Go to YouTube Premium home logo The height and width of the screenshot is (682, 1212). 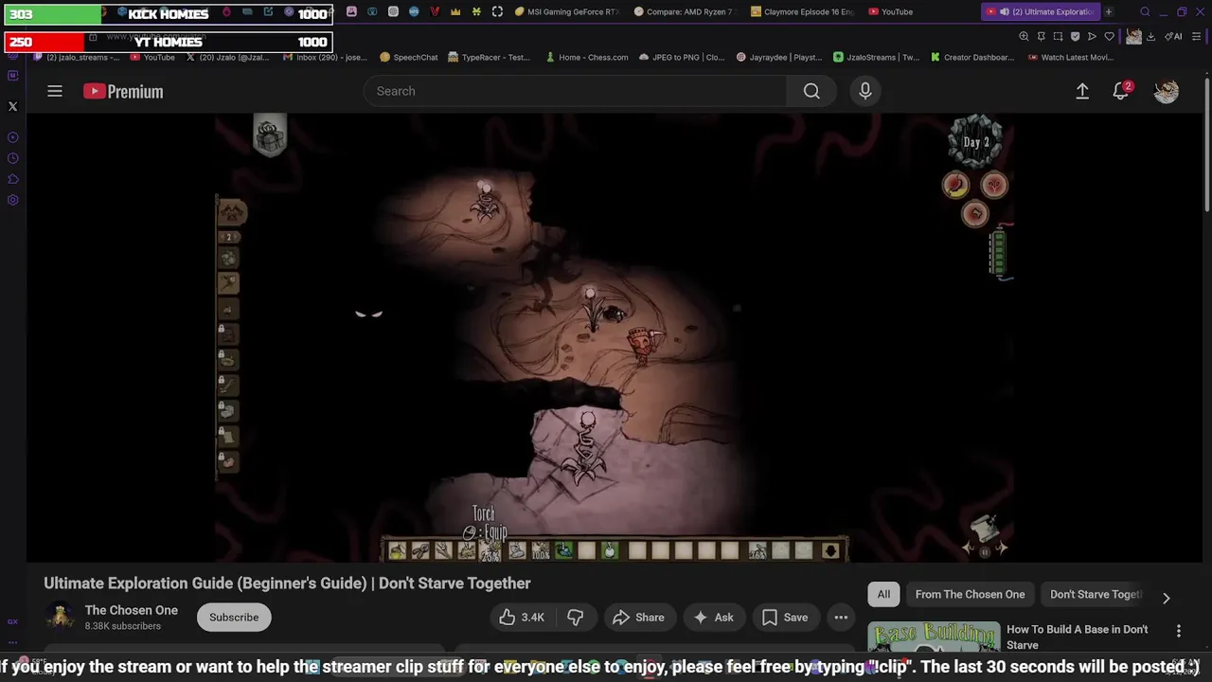pyautogui.click(x=123, y=91)
